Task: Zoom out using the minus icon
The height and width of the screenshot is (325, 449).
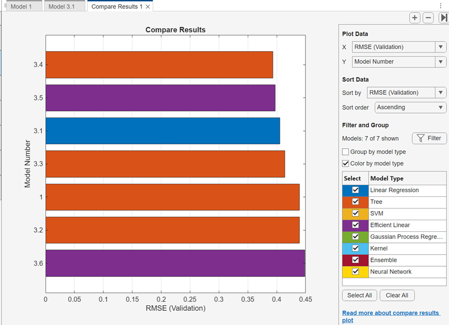Action: click(428, 18)
